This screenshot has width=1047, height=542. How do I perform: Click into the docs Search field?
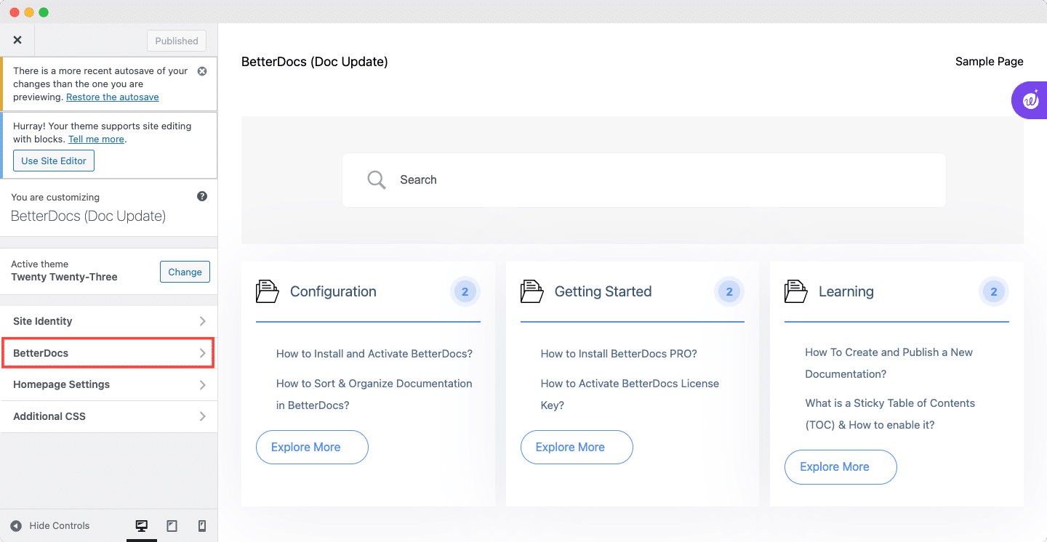pos(643,179)
